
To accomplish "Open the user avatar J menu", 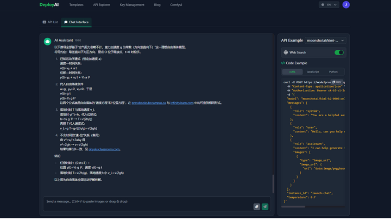I will pyautogui.click(x=346, y=5).
